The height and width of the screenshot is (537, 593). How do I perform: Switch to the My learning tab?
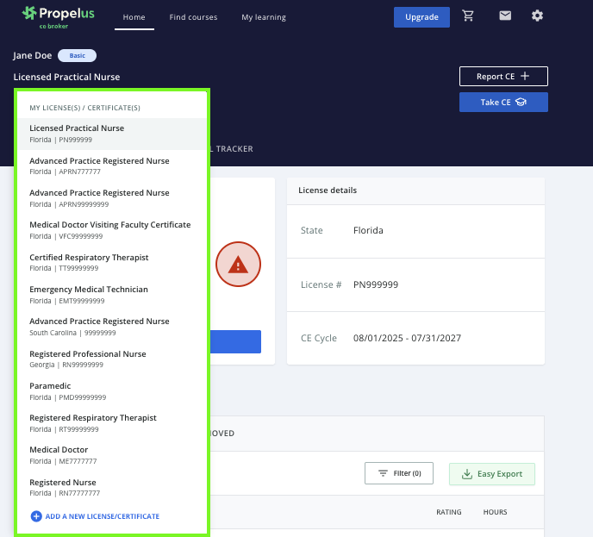pyautogui.click(x=263, y=17)
